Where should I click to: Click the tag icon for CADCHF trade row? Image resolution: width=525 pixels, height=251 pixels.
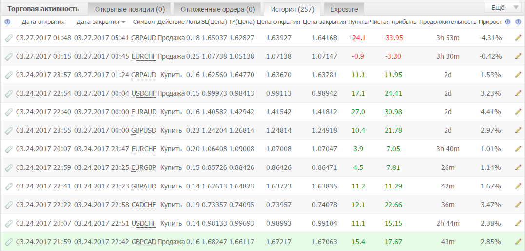(9, 205)
